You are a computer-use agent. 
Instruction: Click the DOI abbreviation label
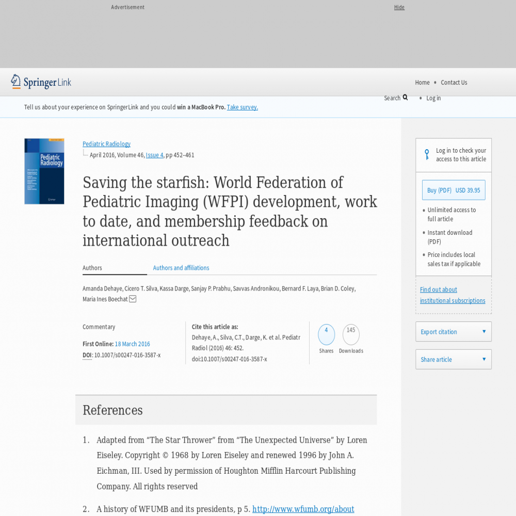[87, 355]
